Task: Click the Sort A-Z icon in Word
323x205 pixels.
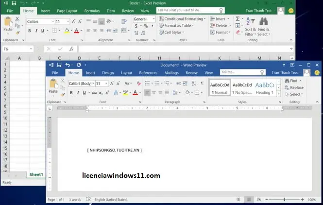Action: [x=194, y=83]
